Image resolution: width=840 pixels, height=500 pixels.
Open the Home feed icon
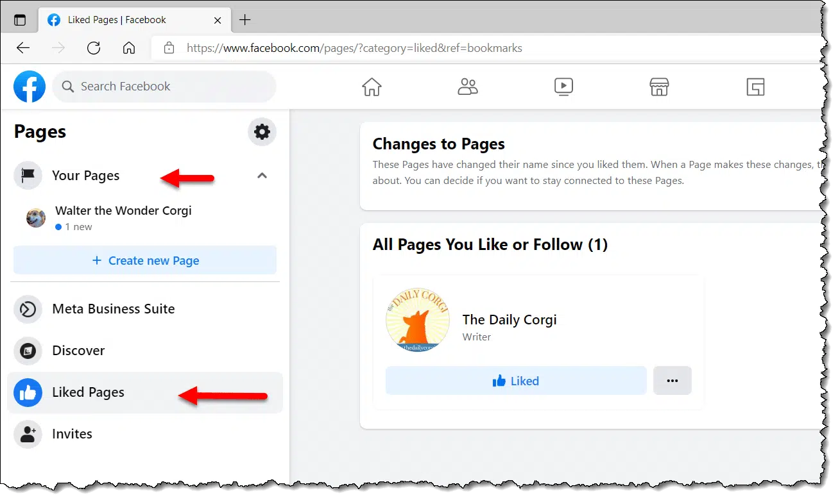372,87
